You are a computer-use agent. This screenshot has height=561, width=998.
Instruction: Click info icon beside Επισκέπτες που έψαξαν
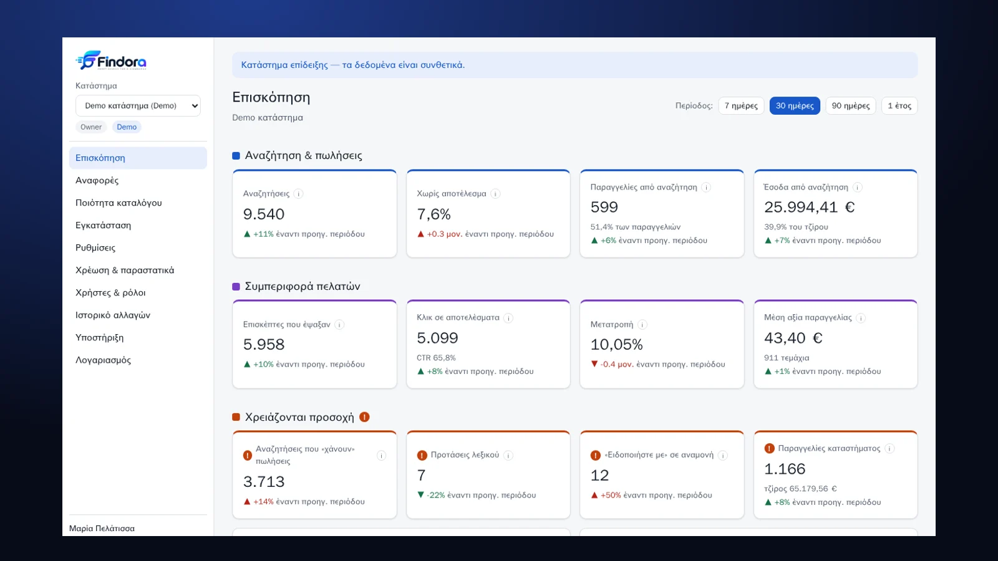(339, 324)
